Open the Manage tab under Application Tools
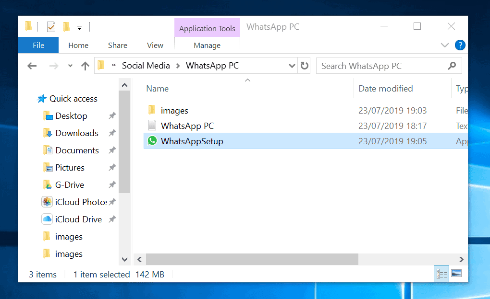This screenshot has height=299, width=490. [207, 45]
